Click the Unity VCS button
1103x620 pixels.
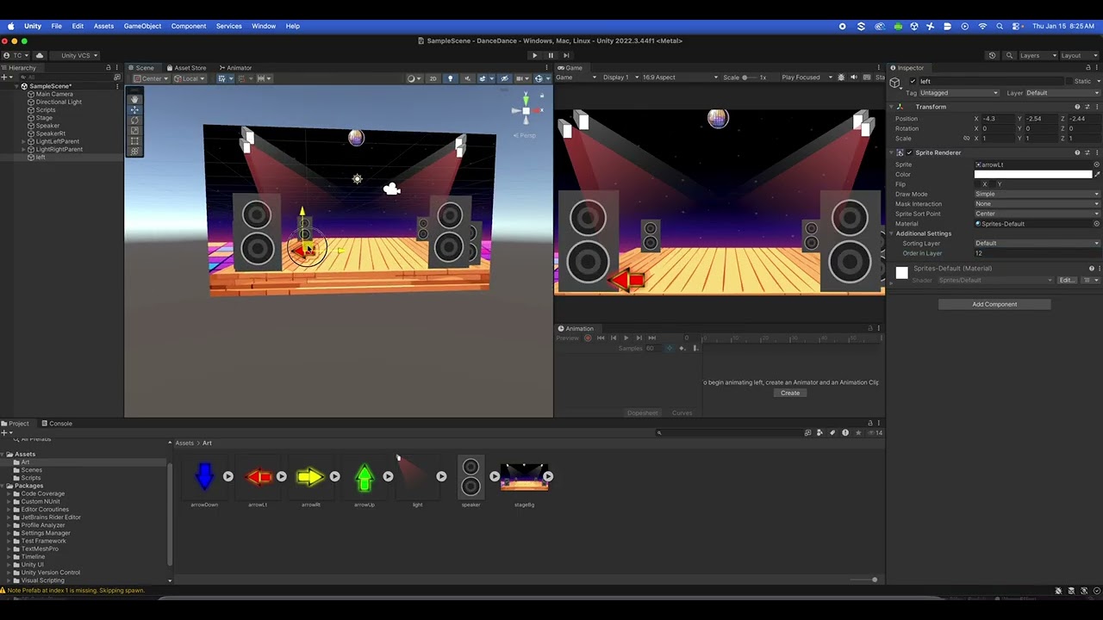[x=76, y=55]
